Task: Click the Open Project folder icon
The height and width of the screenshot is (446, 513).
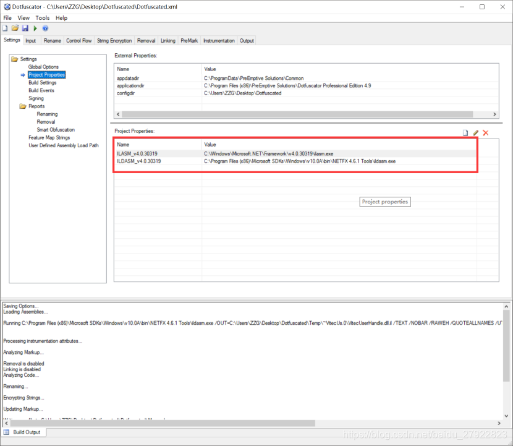Action: pos(15,28)
